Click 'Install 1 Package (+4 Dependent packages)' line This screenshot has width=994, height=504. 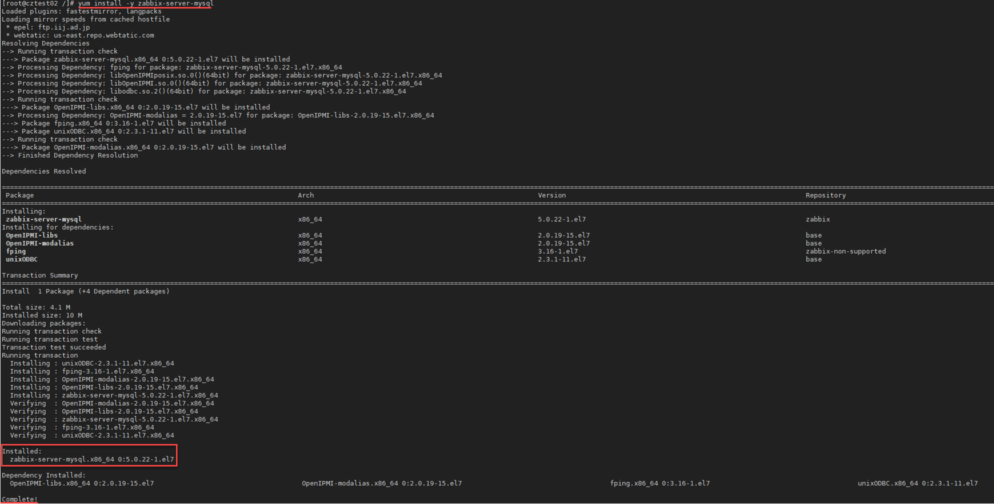pos(86,291)
